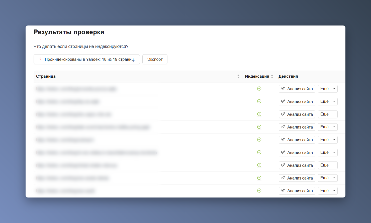Click the green indexed checkmark in the second row

coord(259,101)
